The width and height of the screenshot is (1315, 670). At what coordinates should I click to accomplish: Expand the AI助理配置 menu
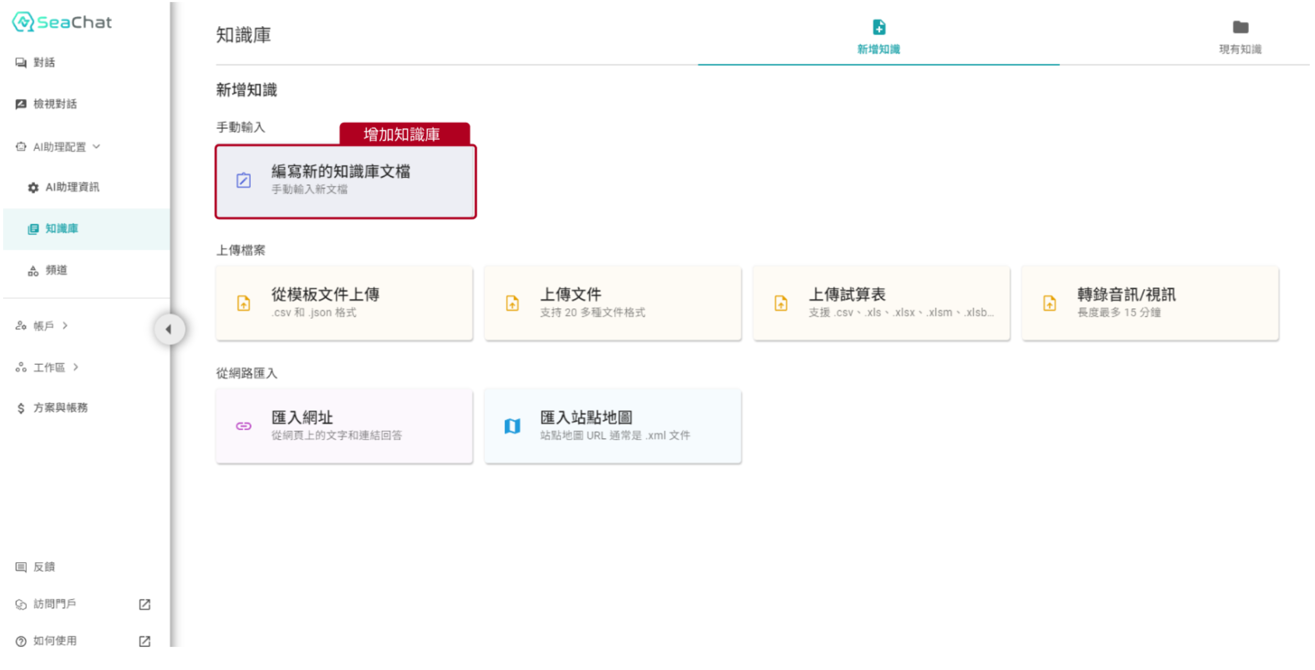coord(59,147)
